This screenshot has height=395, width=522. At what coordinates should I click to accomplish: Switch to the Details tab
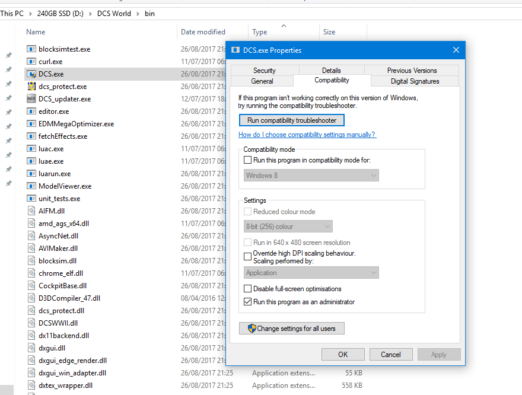coord(332,70)
